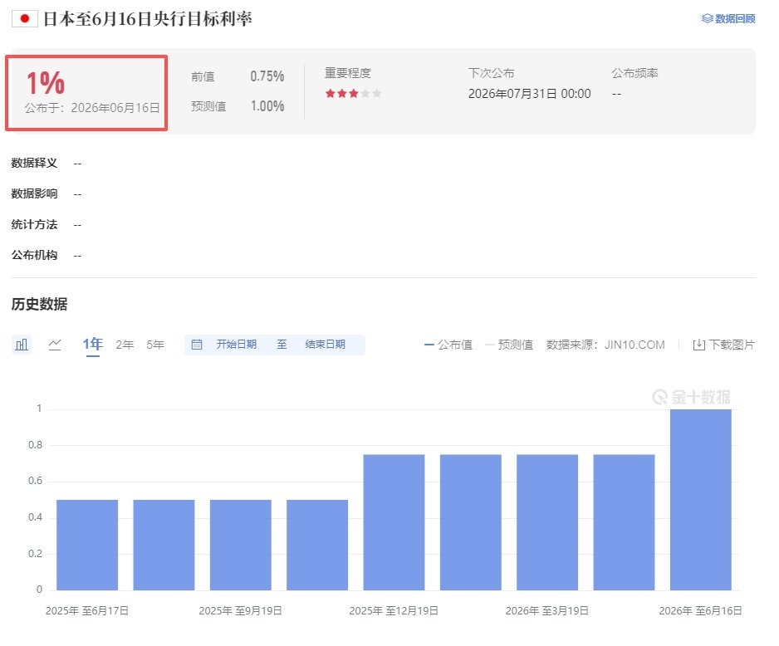Click the 公布于：2026年06月16日 text
This screenshot has height=646, width=779.
tap(92, 108)
